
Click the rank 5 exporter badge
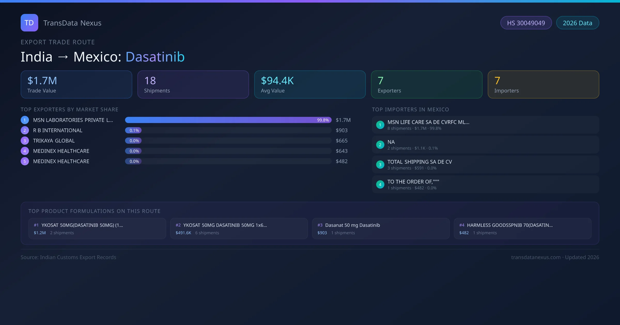(x=25, y=161)
